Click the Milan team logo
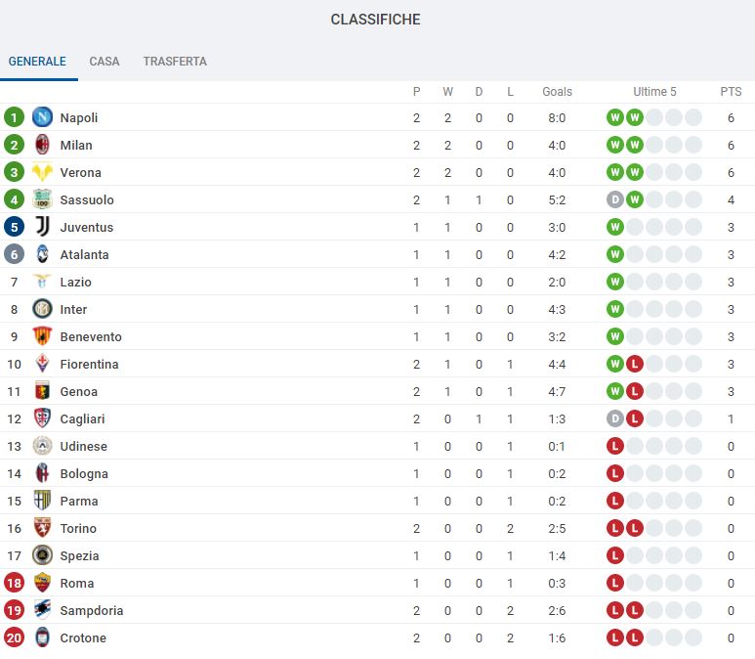This screenshot has width=755, height=659. point(42,145)
